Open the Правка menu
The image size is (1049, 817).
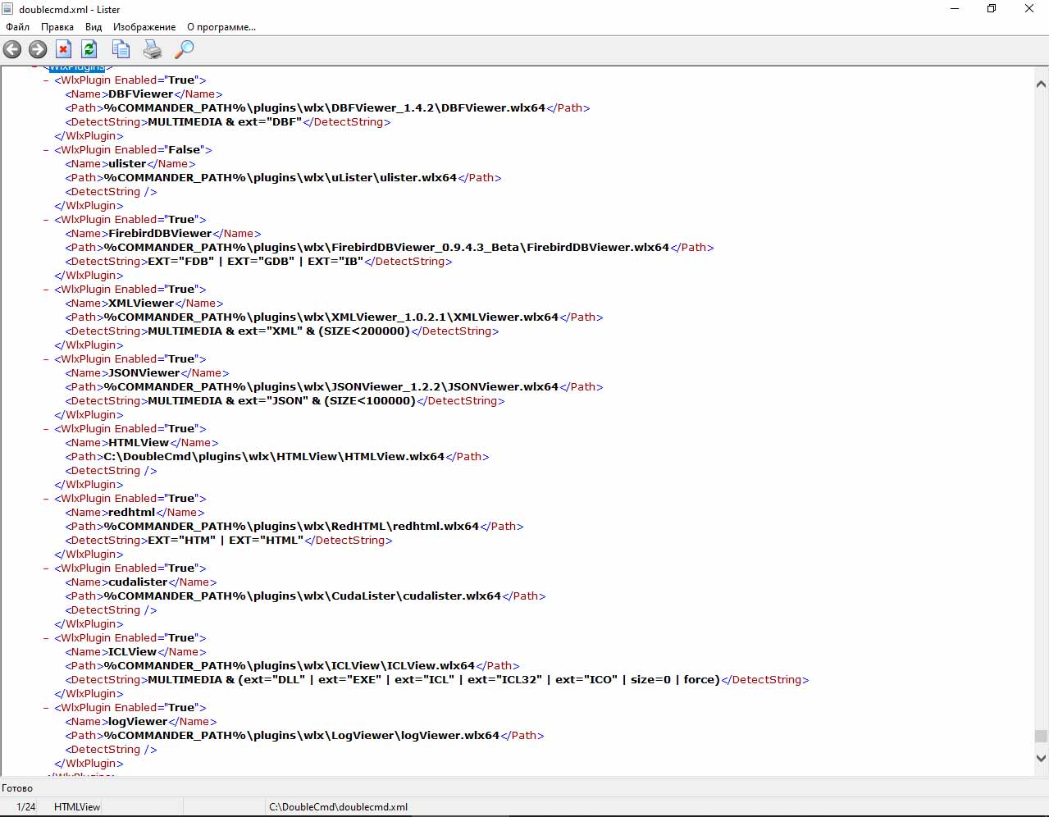[57, 27]
